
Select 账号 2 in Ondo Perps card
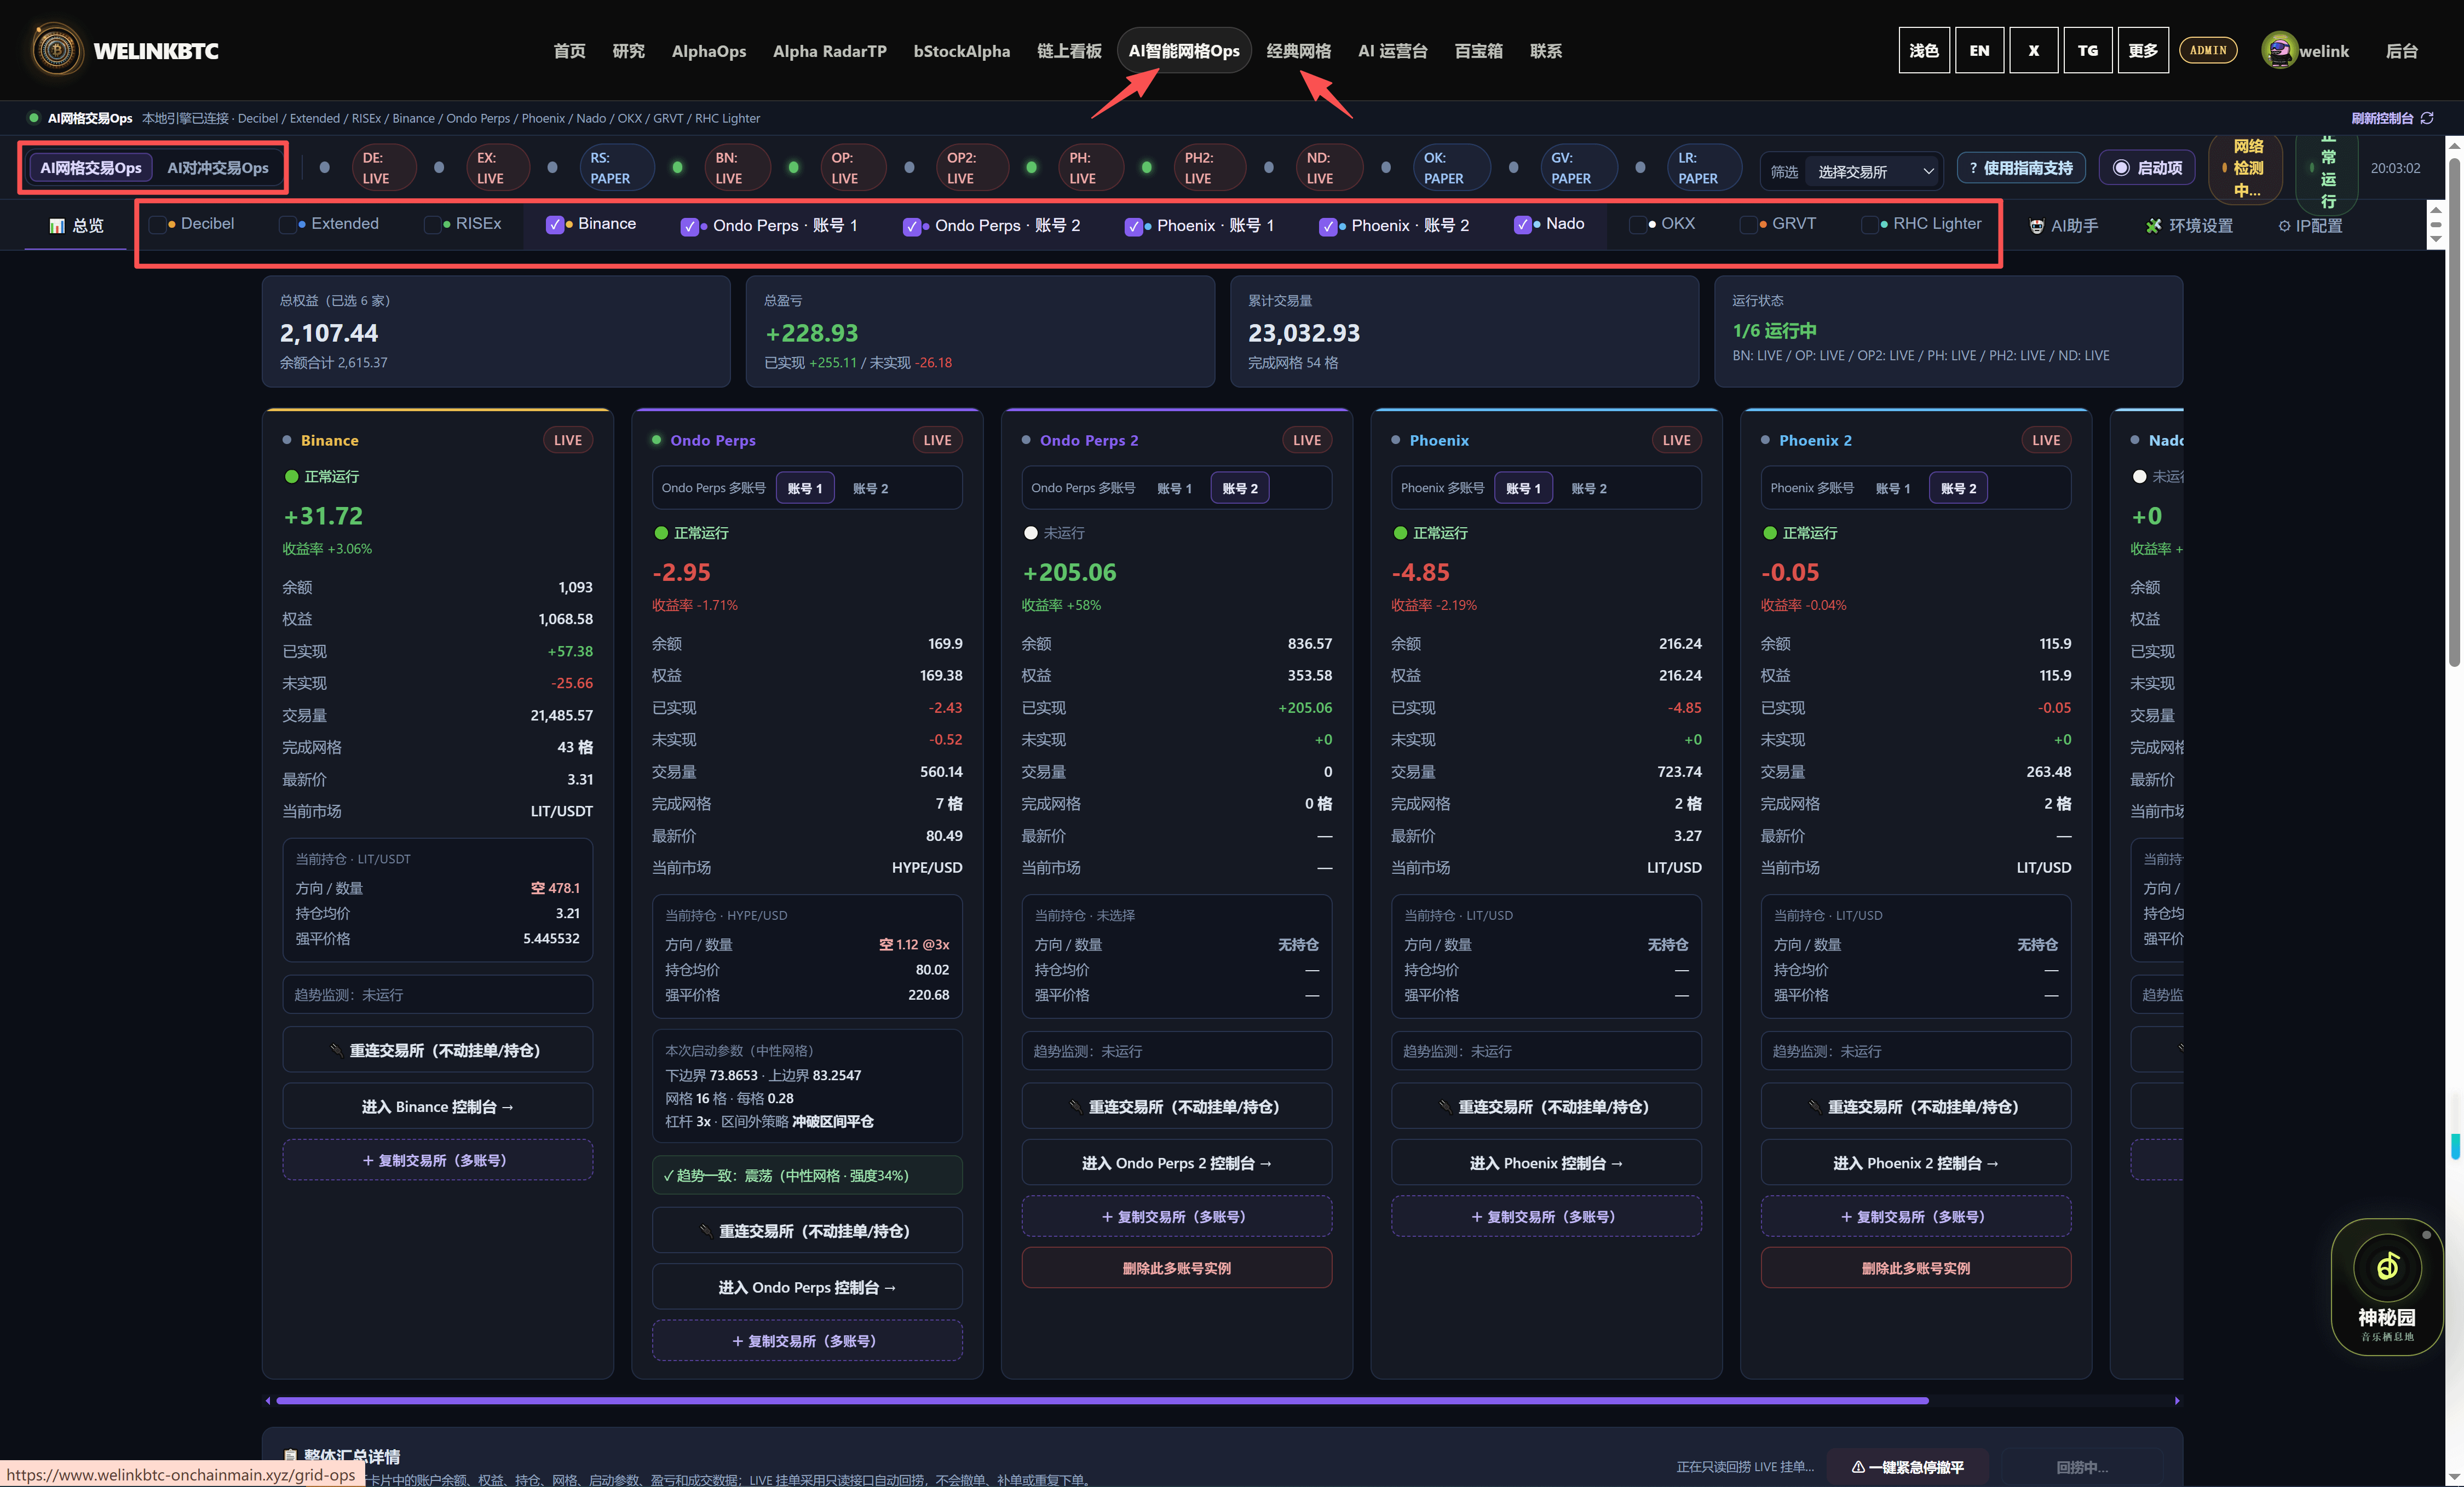point(870,488)
